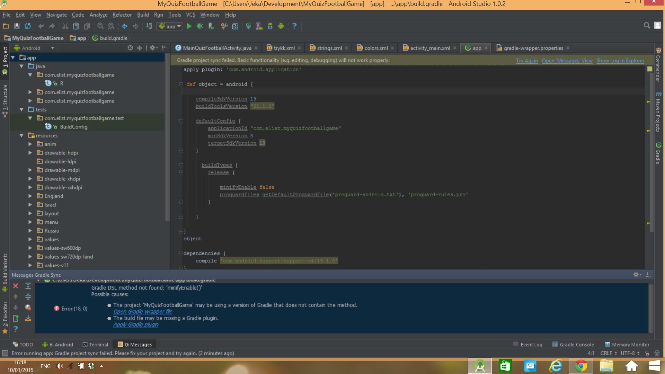The image size is (665, 374).
Task: Click Apply Gradle plugin link
Action: pos(136,325)
